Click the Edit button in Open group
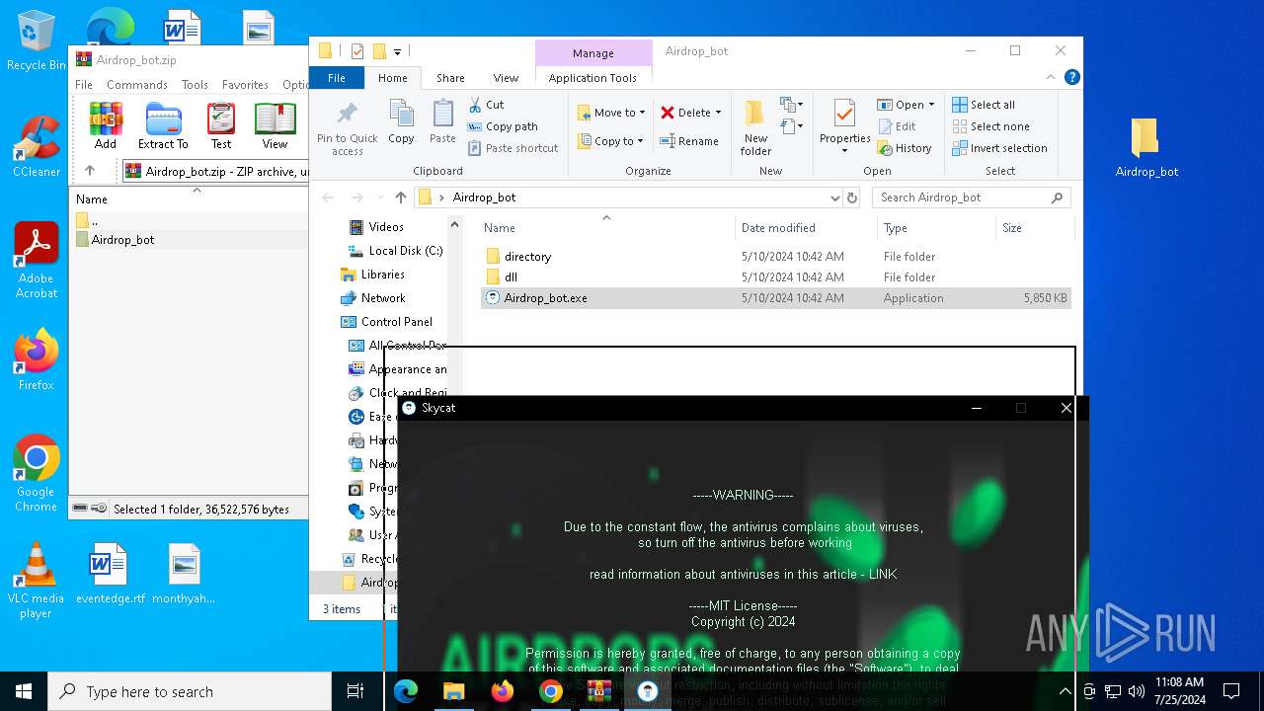 click(x=897, y=126)
